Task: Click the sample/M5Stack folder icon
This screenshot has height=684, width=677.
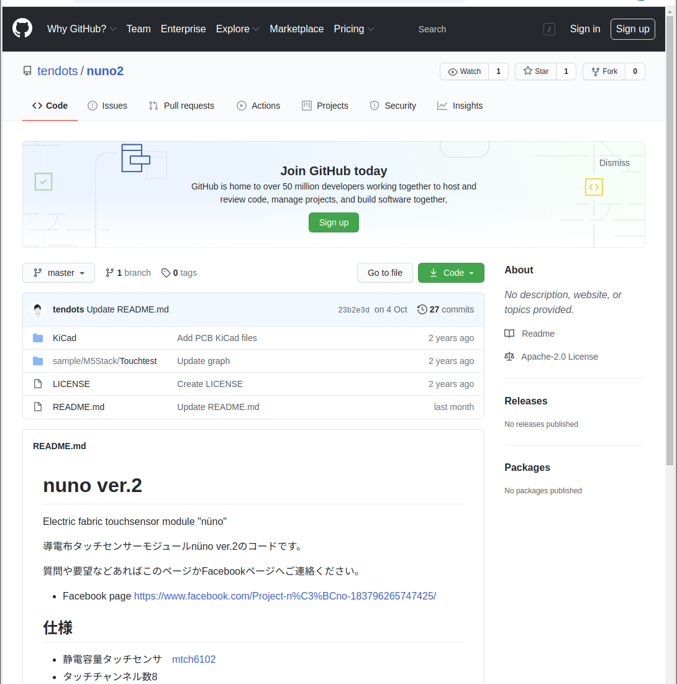Action: point(38,361)
